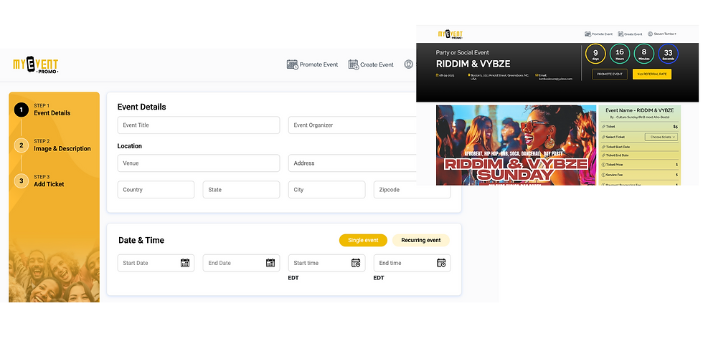
Task: Click the City input field
Action: click(x=326, y=189)
